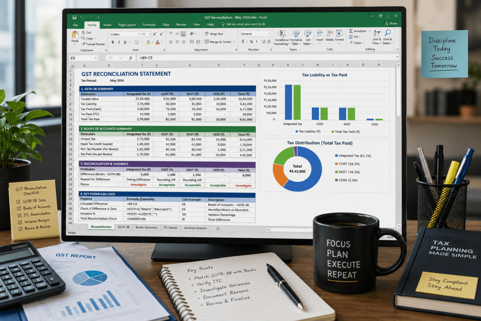Increase font size with larger A icon
Screen dimensions: 481x321
coord(155,34)
